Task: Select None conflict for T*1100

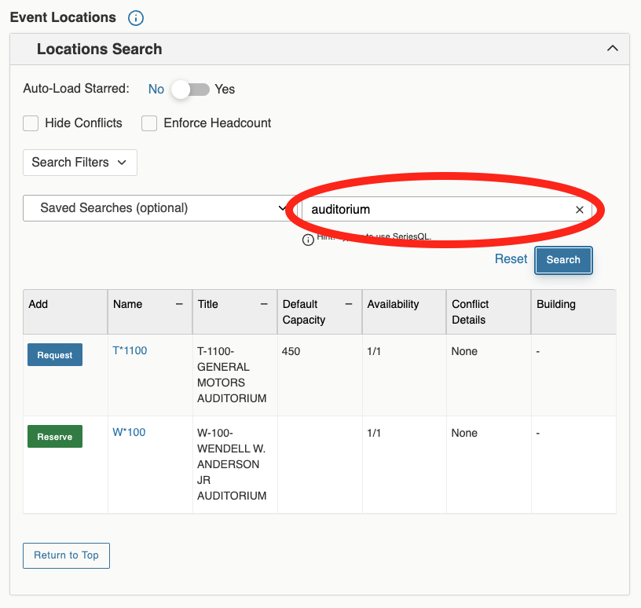Action: coord(464,351)
